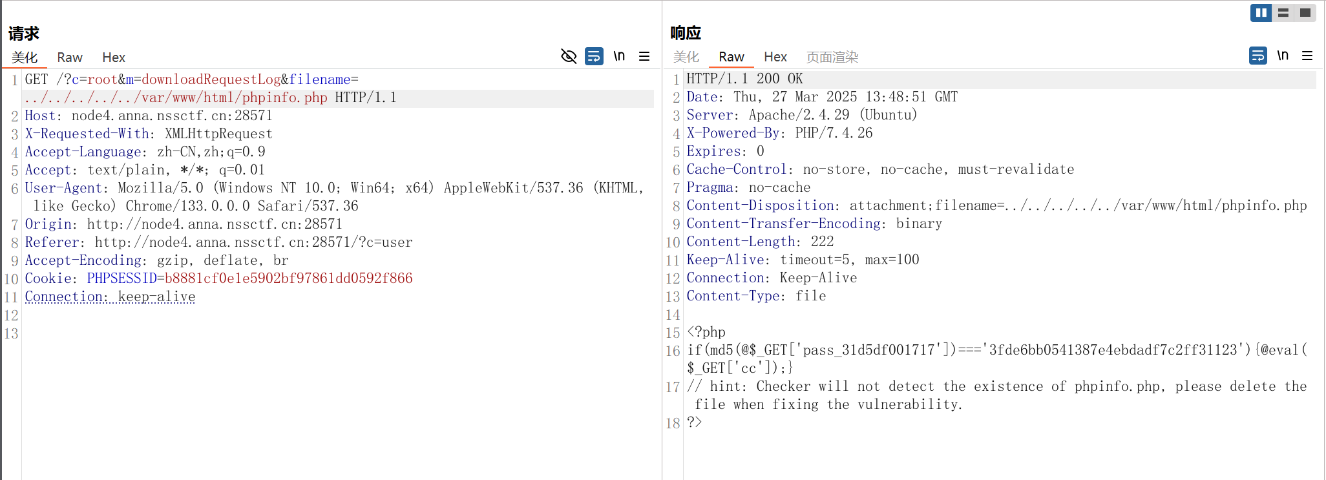Click the Content-Length: 222 header

coord(760,242)
